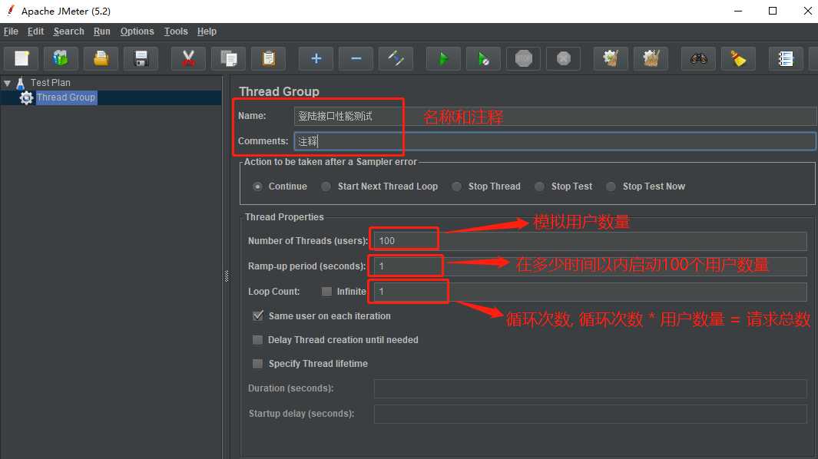Click the Thread Group gear icon in tree
The height and width of the screenshot is (459, 818).
coord(26,97)
